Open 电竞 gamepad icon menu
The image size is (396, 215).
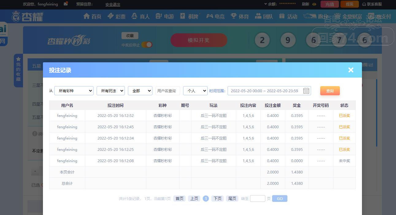point(210,16)
